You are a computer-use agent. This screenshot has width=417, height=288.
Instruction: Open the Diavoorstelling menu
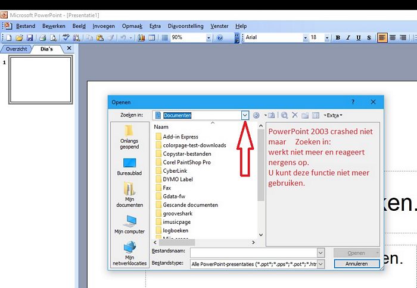(186, 26)
